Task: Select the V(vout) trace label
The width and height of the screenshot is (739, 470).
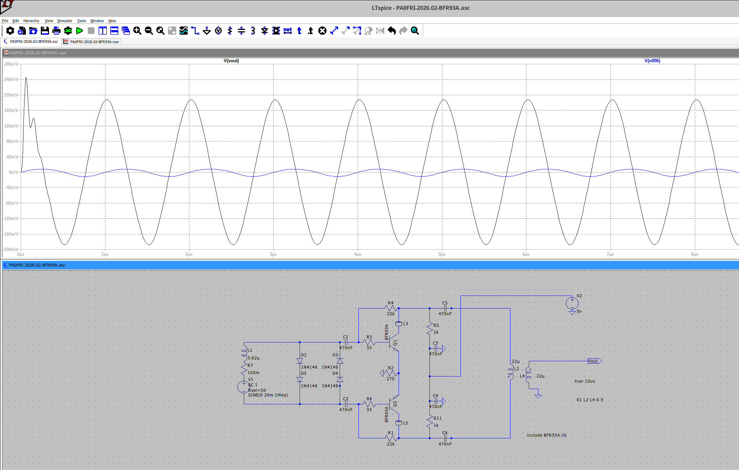Action: pyautogui.click(x=231, y=61)
